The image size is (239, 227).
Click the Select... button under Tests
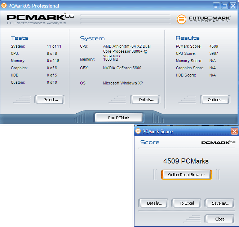(x=50, y=100)
